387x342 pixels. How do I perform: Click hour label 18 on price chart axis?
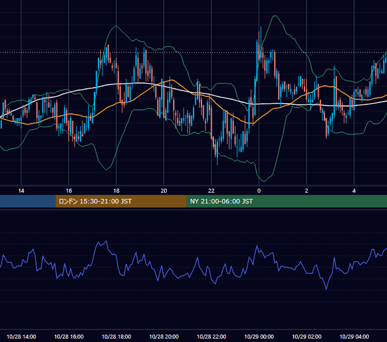point(116,190)
